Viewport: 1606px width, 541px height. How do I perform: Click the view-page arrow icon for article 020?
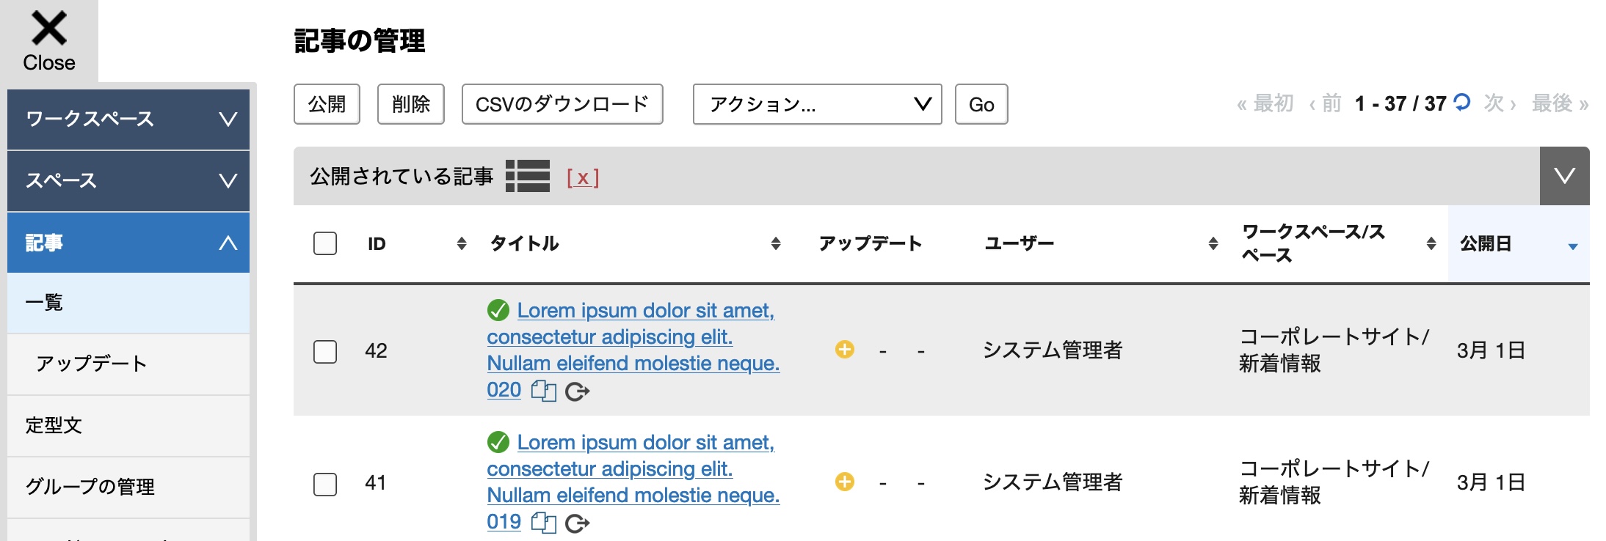(x=578, y=392)
